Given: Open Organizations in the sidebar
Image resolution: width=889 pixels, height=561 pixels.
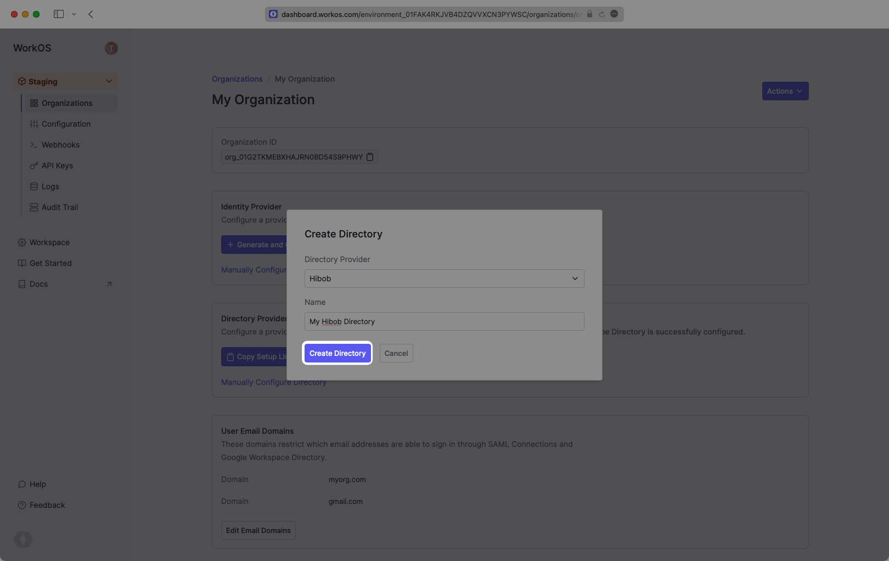Looking at the screenshot, I should (67, 103).
